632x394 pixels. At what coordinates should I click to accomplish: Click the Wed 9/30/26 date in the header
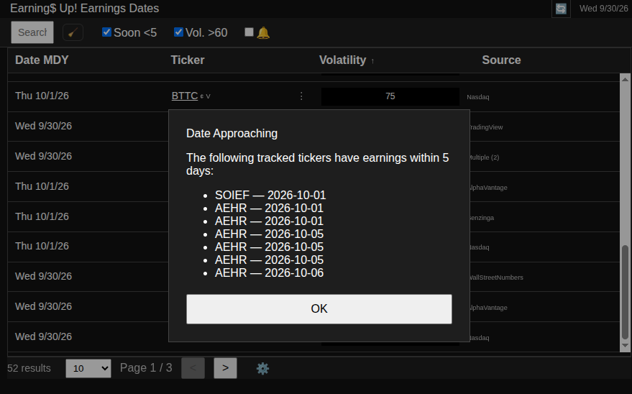(x=604, y=9)
